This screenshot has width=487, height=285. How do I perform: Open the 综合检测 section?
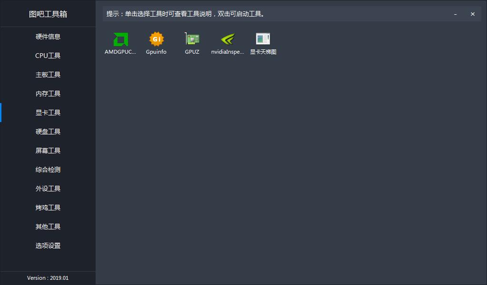48,170
